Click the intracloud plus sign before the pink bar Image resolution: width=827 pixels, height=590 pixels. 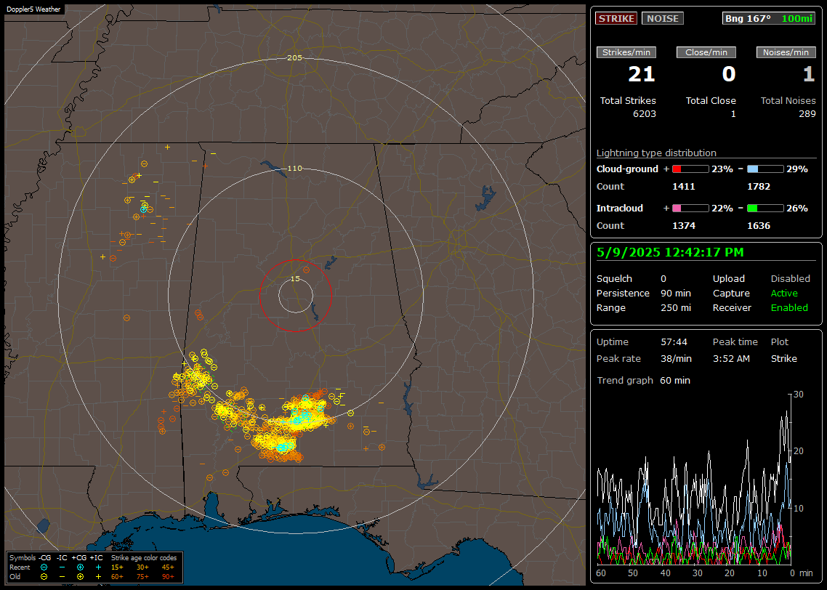click(x=666, y=209)
